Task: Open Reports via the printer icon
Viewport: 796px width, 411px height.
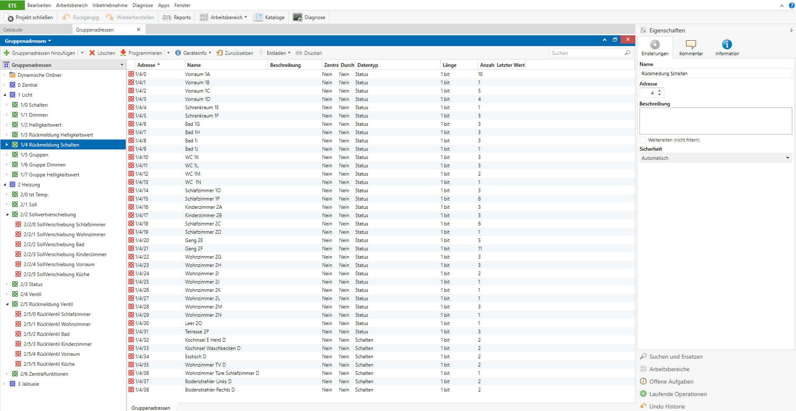Action: [167, 17]
